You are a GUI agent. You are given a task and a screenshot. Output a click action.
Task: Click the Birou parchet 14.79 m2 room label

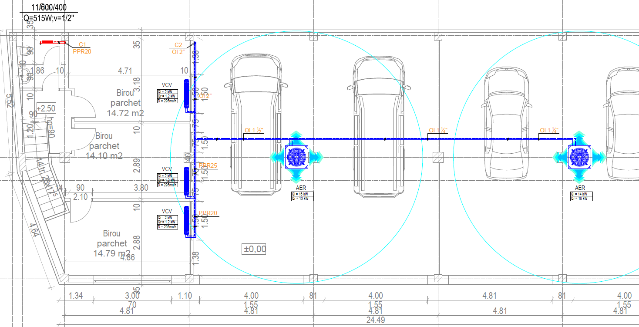pyautogui.click(x=112, y=243)
